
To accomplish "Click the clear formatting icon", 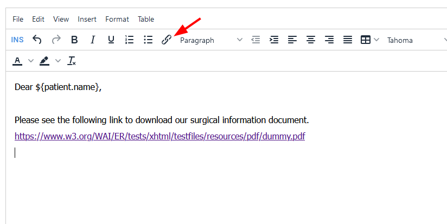I will click(x=72, y=61).
